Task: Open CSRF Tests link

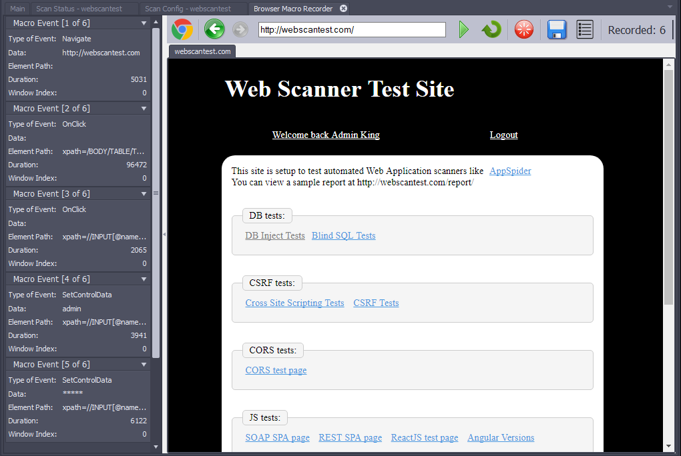Action: pos(376,303)
